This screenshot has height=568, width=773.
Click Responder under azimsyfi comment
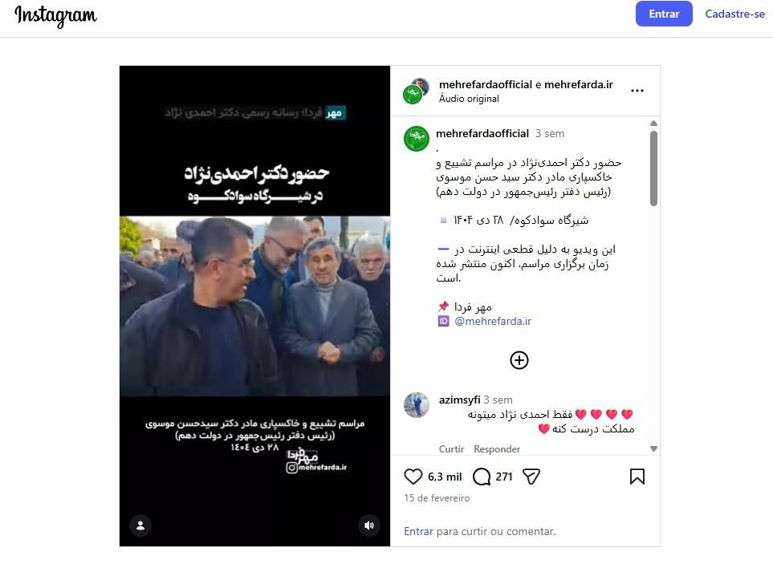[x=497, y=448]
